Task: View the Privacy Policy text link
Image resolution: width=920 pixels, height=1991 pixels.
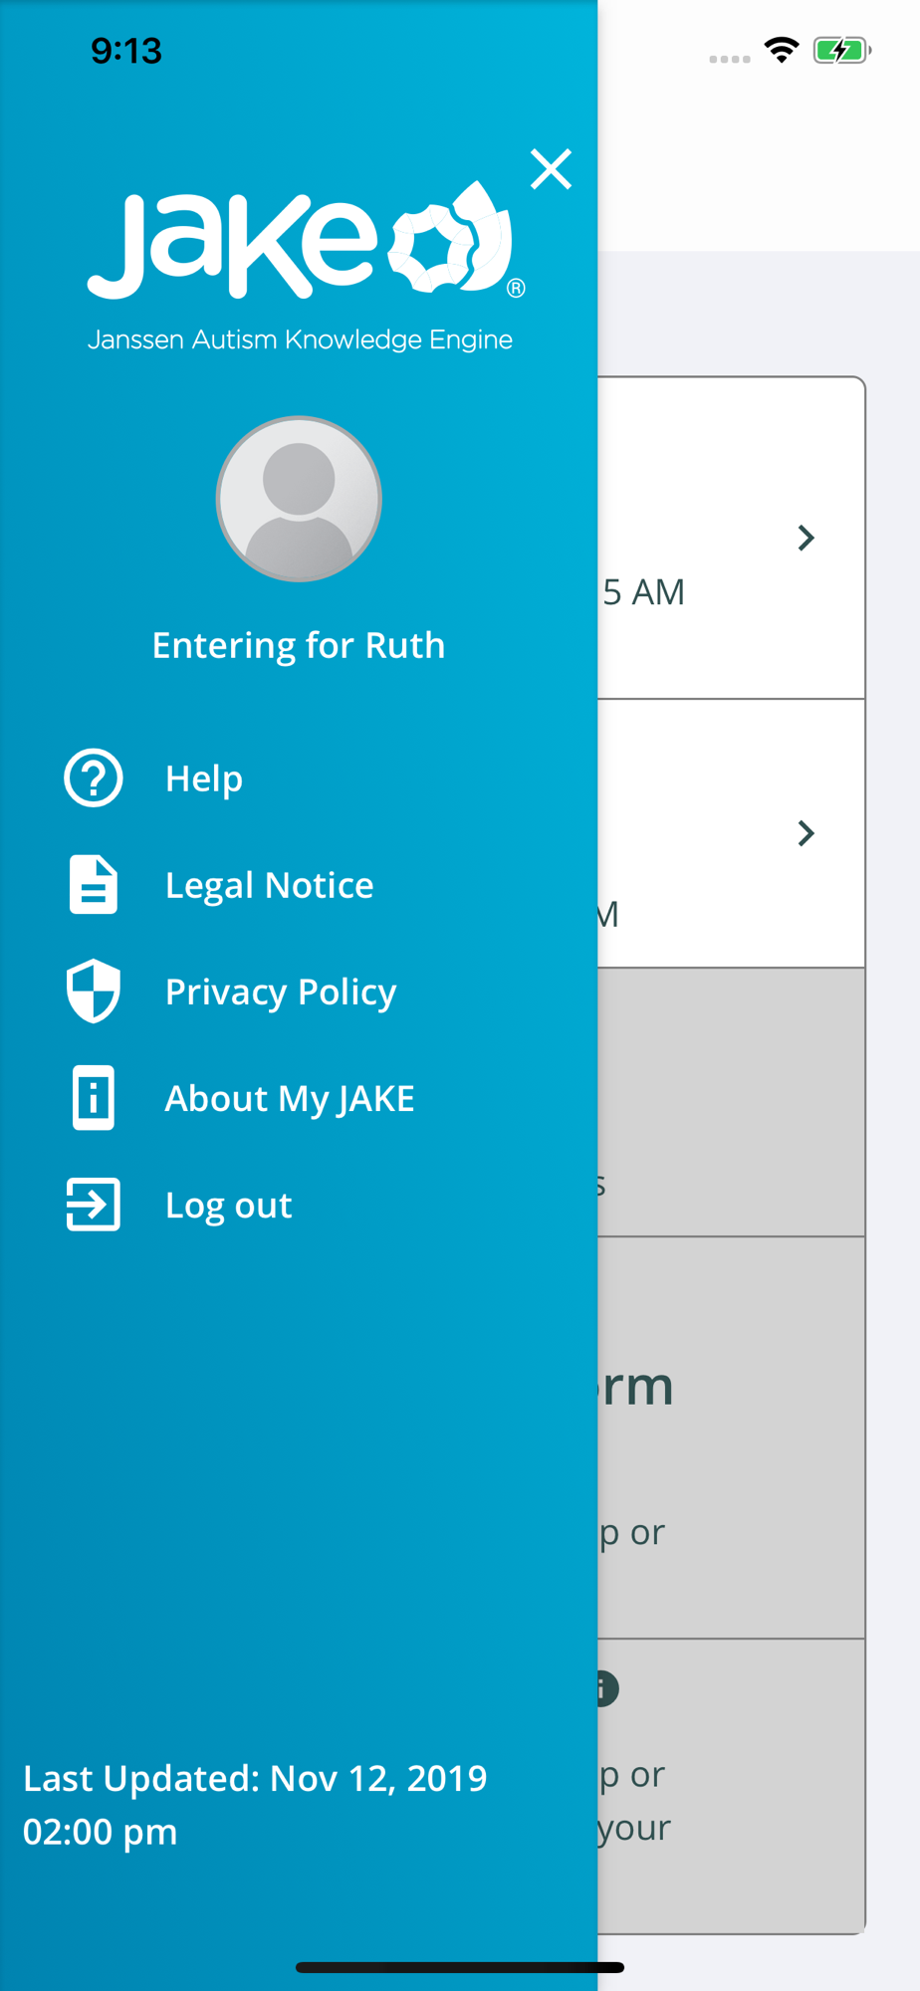Action: 281,992
